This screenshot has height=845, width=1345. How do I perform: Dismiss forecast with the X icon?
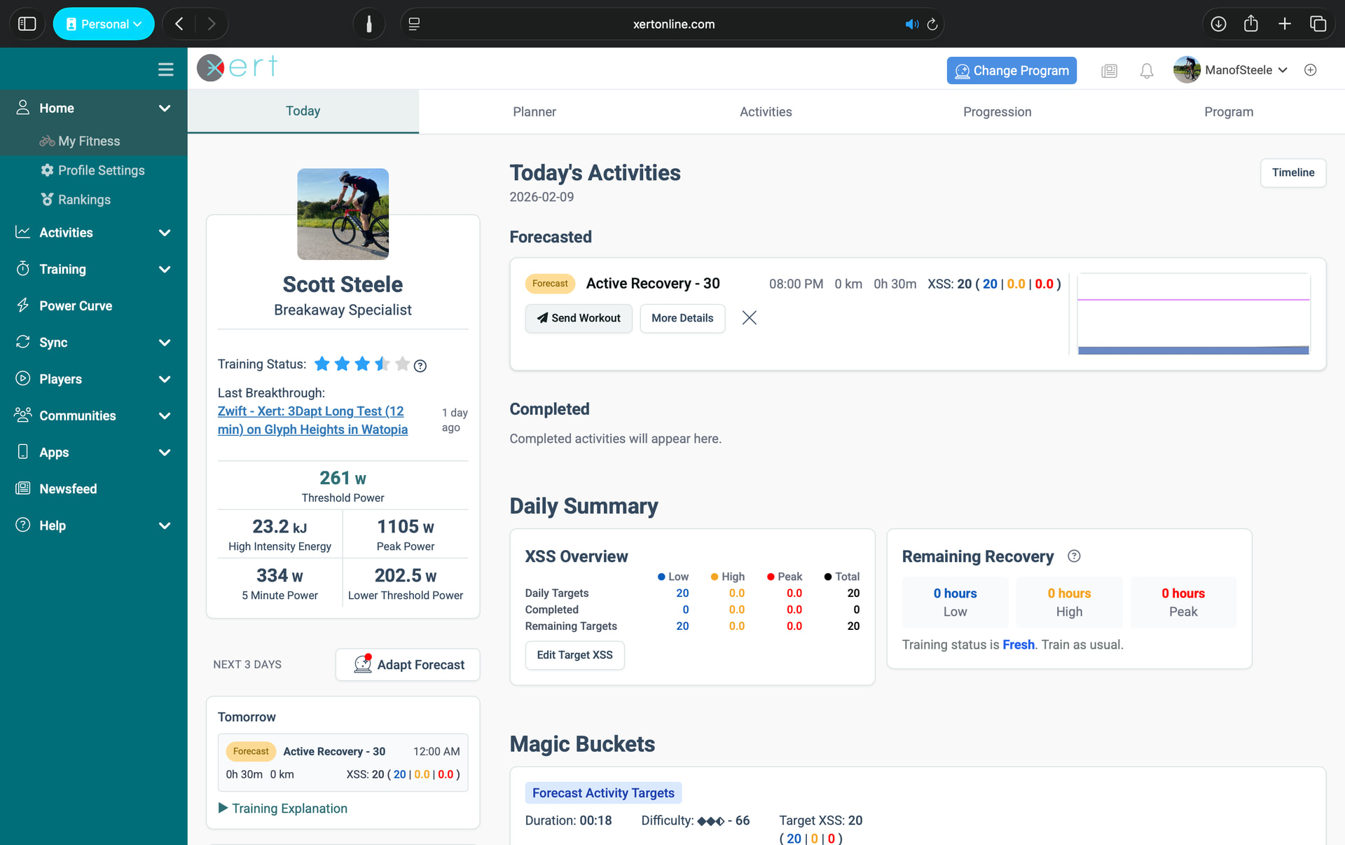click(749, 318)
